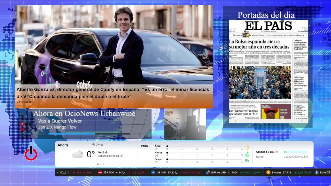Image resolution: width=331 pixels, height=186 pixels.
Task: Click the EUR to USD flag icon
Action: 208,173
